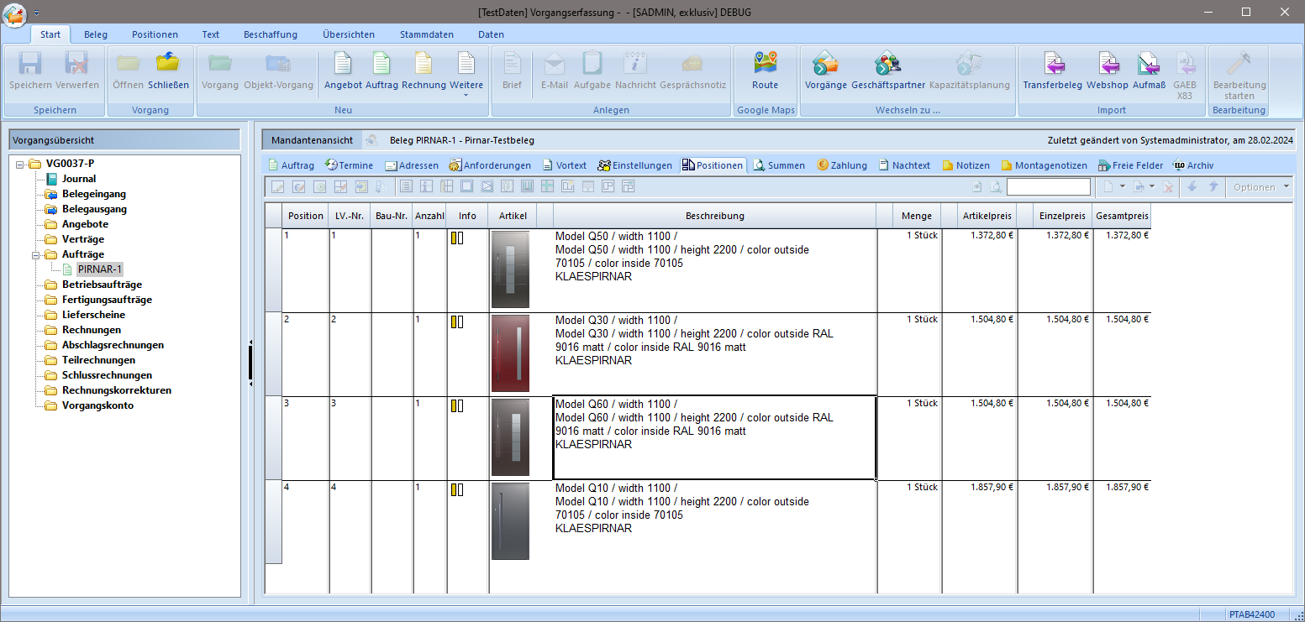Switch to Geschäftspartner view

pos(887,65)
